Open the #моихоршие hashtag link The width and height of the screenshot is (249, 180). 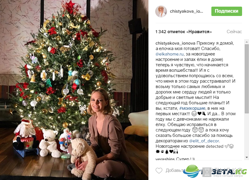[192, 108]
